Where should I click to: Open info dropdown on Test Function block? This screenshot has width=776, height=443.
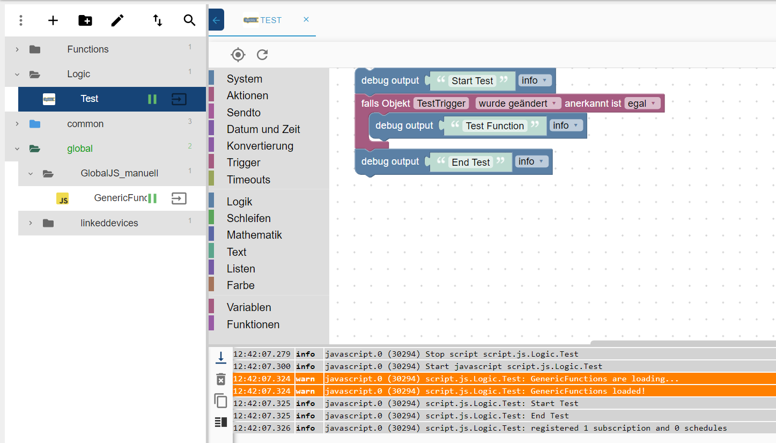tap(566, 125)
